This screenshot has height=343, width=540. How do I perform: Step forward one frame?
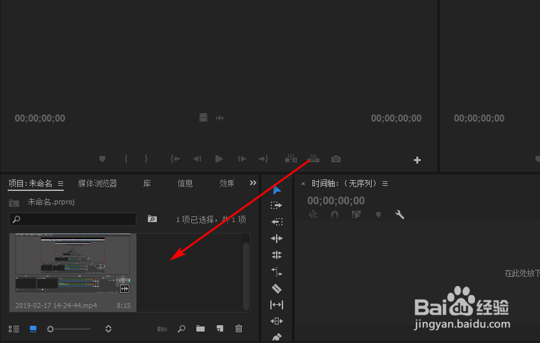coord(242,159)
